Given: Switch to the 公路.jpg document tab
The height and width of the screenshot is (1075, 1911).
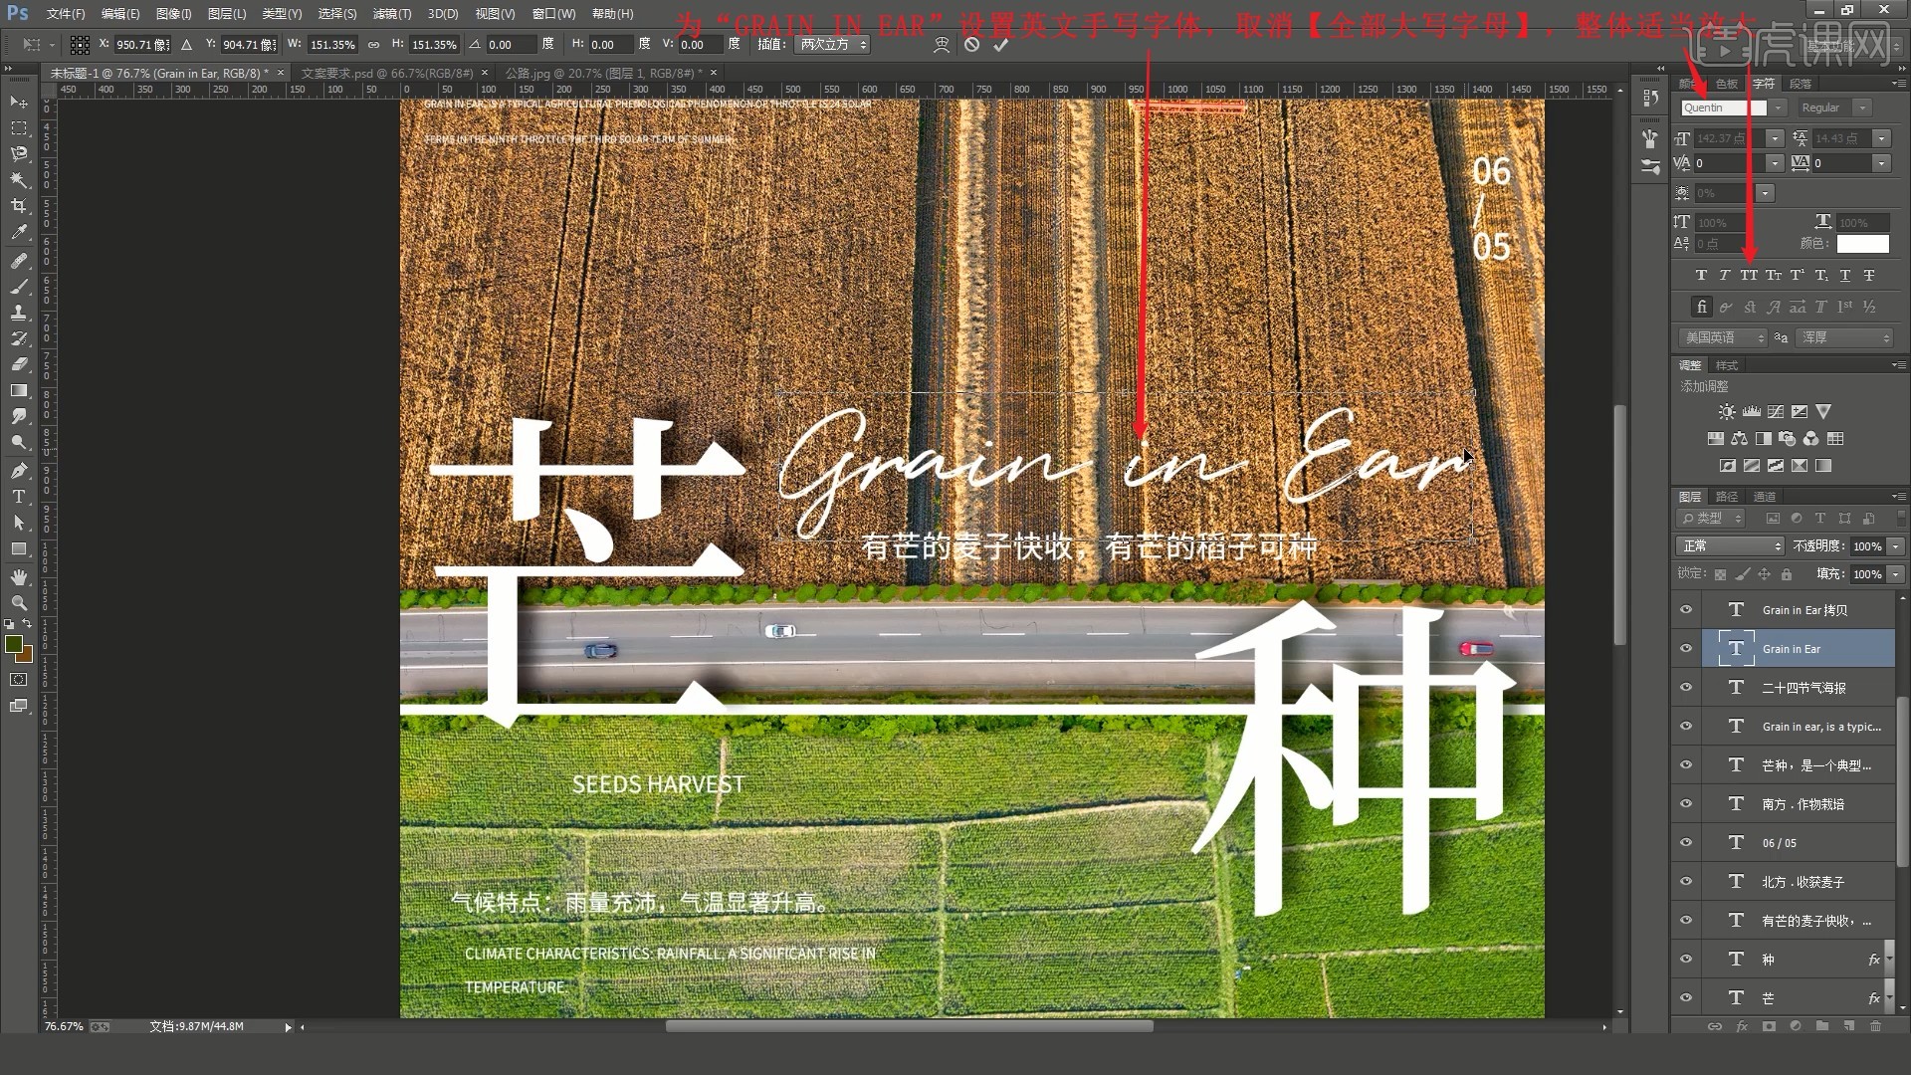Looking at the screenshot, I should [603, 73].
